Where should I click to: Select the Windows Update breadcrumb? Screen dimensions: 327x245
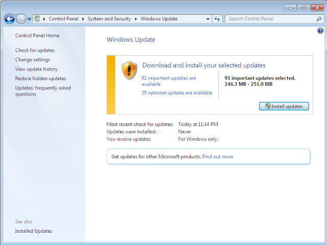pos(159,19)
